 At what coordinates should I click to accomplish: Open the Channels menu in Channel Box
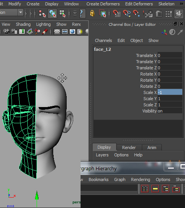[103, 40]
